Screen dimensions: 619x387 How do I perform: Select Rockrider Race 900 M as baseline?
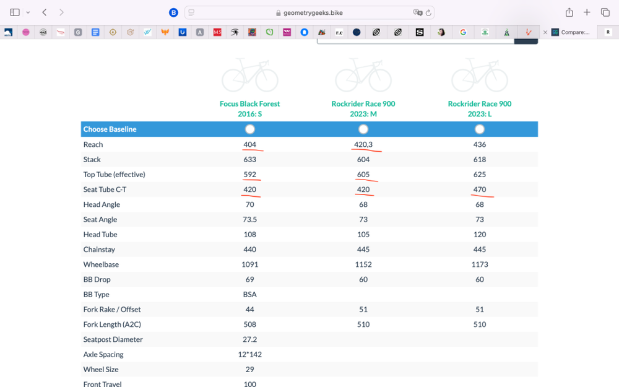pos(363,129)
